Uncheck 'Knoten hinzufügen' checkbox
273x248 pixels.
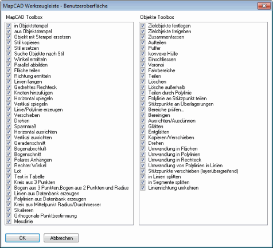[9, 93]
